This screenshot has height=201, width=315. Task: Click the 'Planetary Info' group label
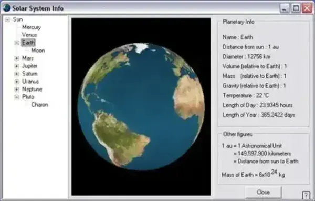(x=238, y=22)
